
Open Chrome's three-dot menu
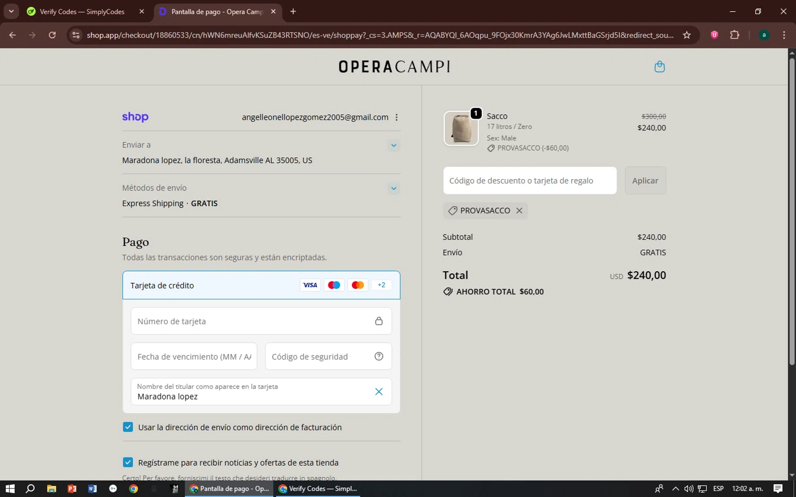pyautogui.click(x=784, y=35)
